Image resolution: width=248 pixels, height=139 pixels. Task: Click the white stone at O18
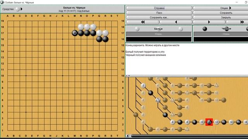87,27
